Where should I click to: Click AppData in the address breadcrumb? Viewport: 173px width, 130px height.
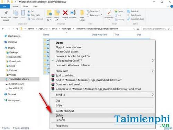click(43, 29)
